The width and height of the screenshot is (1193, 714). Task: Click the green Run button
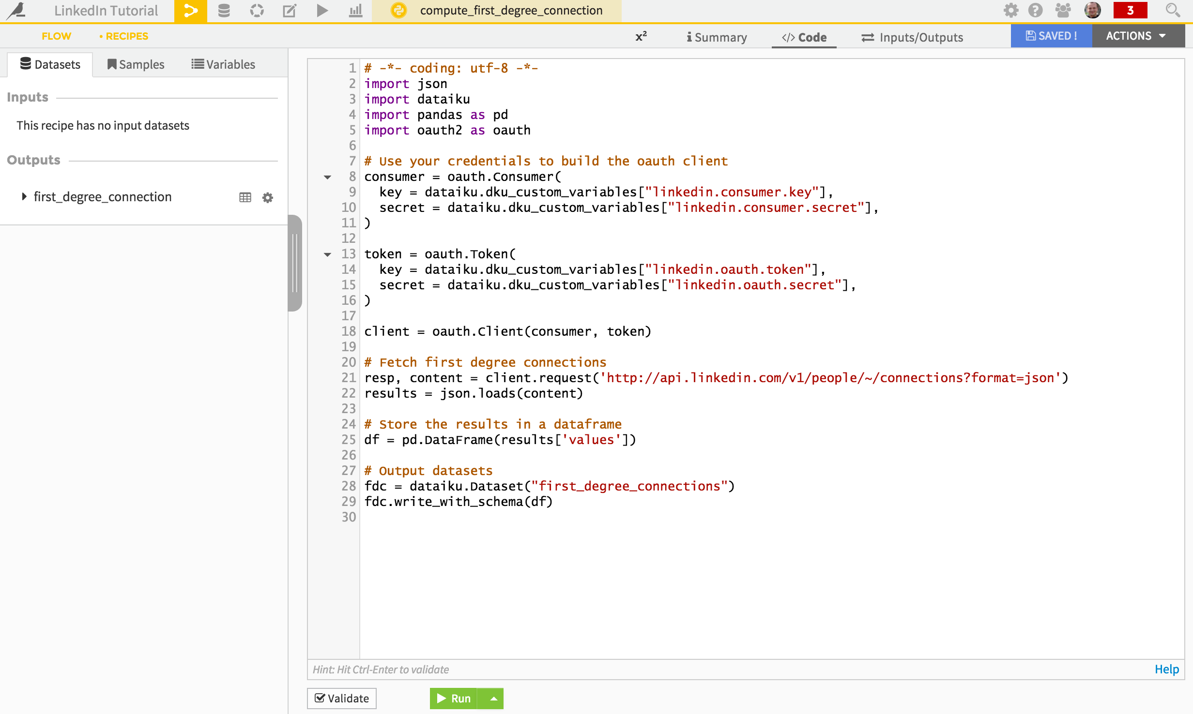point(454,699)
